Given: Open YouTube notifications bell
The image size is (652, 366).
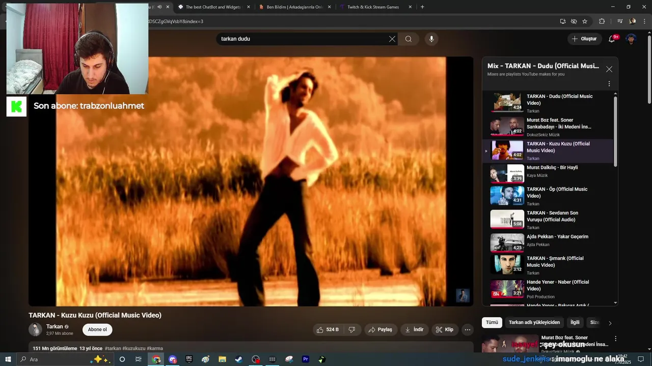Looking at the screenshot, I should (x=612, y=39).
